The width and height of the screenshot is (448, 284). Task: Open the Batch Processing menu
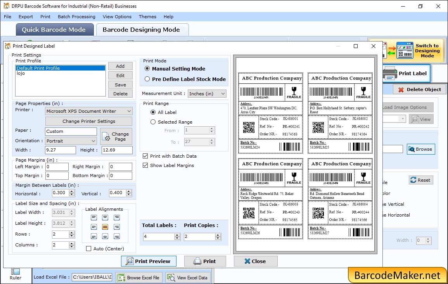[x=76, y=17]
